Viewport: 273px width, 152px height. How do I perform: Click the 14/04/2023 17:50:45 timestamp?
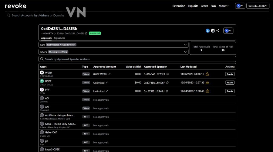pyautogui.click(x=192, y=91)
